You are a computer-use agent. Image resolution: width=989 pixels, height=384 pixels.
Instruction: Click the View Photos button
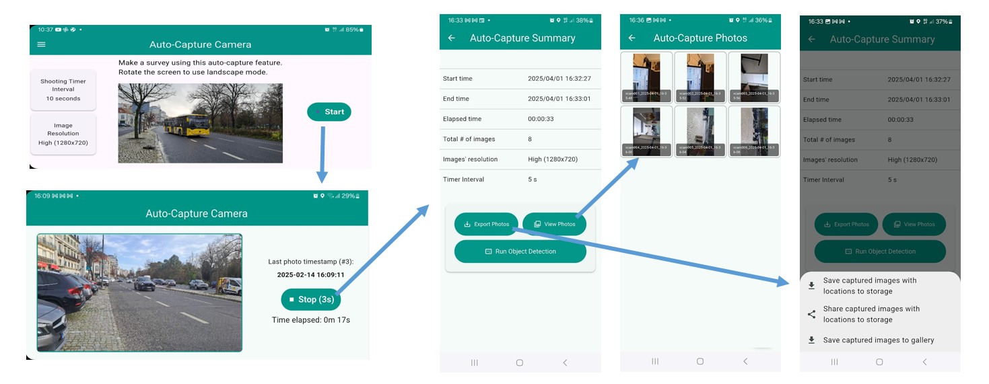554,224
